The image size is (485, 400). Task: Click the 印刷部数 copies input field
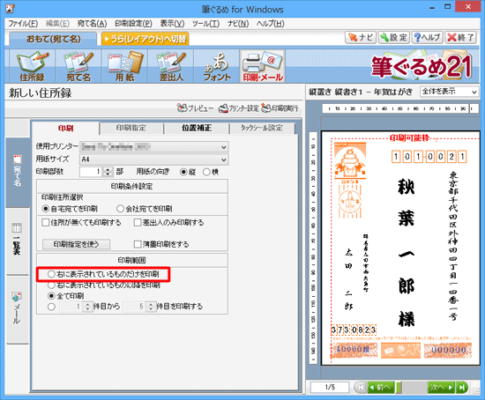pyautogui.click(x=91, y=172)
